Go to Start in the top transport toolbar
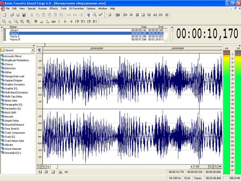241x181 pixels. [149, 15]
